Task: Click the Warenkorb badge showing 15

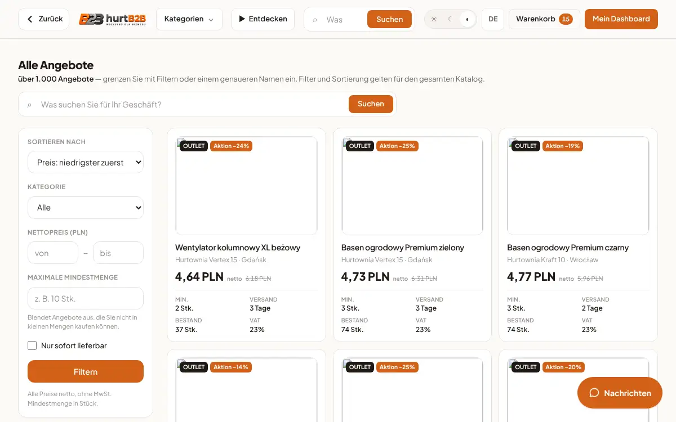Action: (566, 19)
